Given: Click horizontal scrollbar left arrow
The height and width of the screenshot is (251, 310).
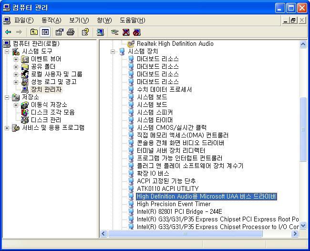Looking at the screenshot, I should click(x=103, y=234).
